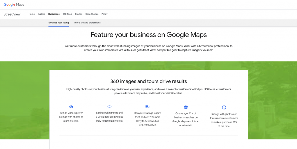Click the 62% of visitors statistic text
297x149 pixels.
point(71,117)
